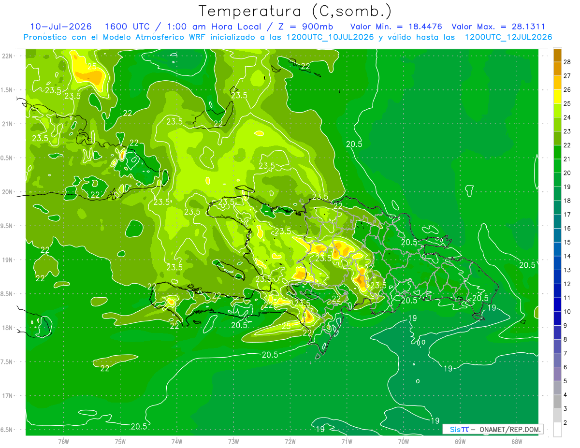Viewport: 580px width, 448px height.
Task: Click the 5 label on color scale
Action: point(565,381)
